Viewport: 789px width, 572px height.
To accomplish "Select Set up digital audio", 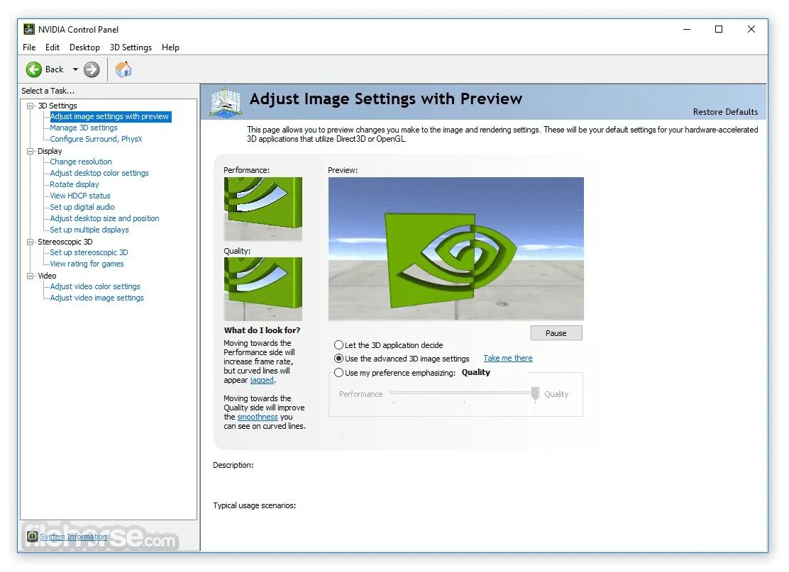I will click(82, 206).
